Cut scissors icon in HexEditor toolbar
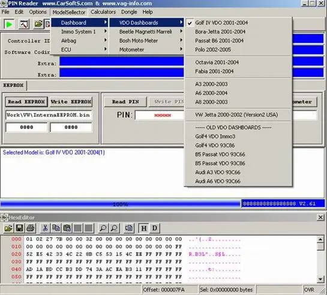 (45, 228)
